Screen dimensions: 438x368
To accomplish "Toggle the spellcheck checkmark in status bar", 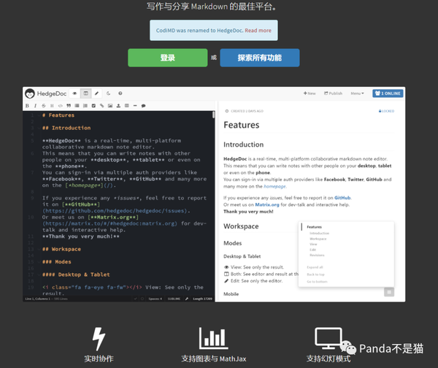I will (136, 299).
